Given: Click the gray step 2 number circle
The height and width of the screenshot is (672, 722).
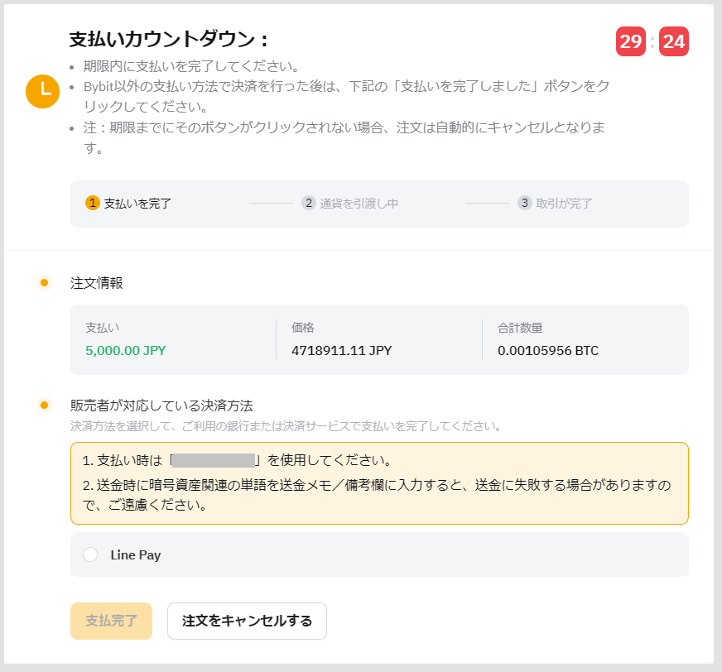Looking at the screenshot, I should pyautogui.click(x=309, y=203).
